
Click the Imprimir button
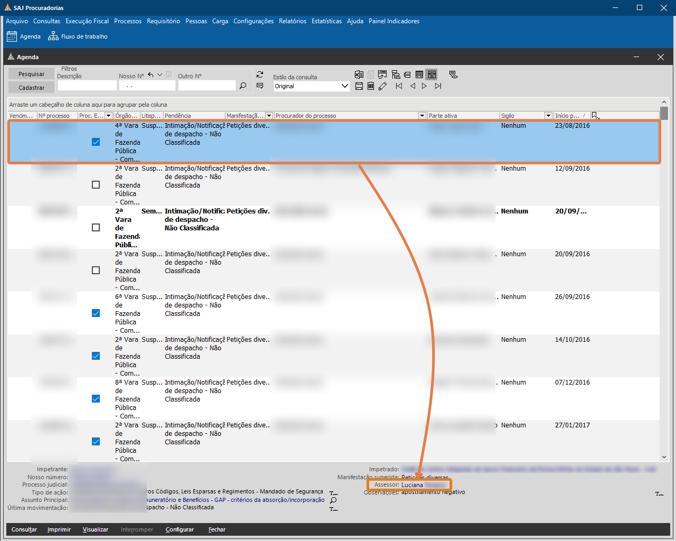tap(59, 529)
